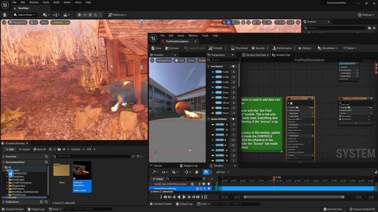Click the main editor save icon
378x212 pixels.
(5, 15)
